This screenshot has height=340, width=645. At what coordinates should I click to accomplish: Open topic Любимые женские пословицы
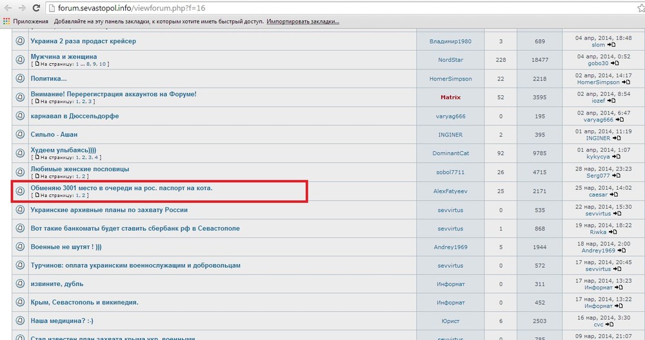(80, 169)
